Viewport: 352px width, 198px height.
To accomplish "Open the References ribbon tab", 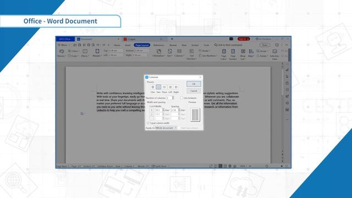I will click(159, 45).
